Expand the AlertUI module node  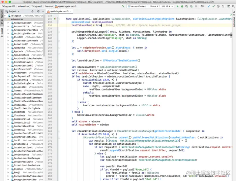(x=8, y=37)
